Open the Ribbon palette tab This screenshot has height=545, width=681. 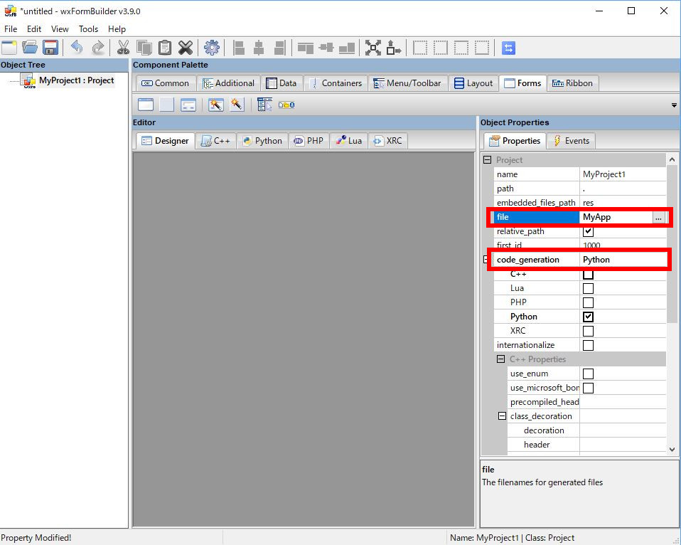tap(572, 83)
